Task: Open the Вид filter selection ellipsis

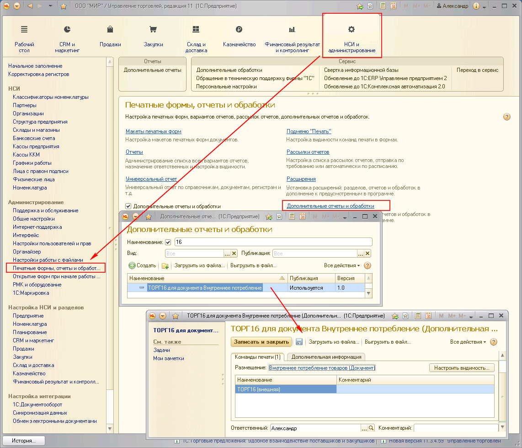Action: point(227,254)
